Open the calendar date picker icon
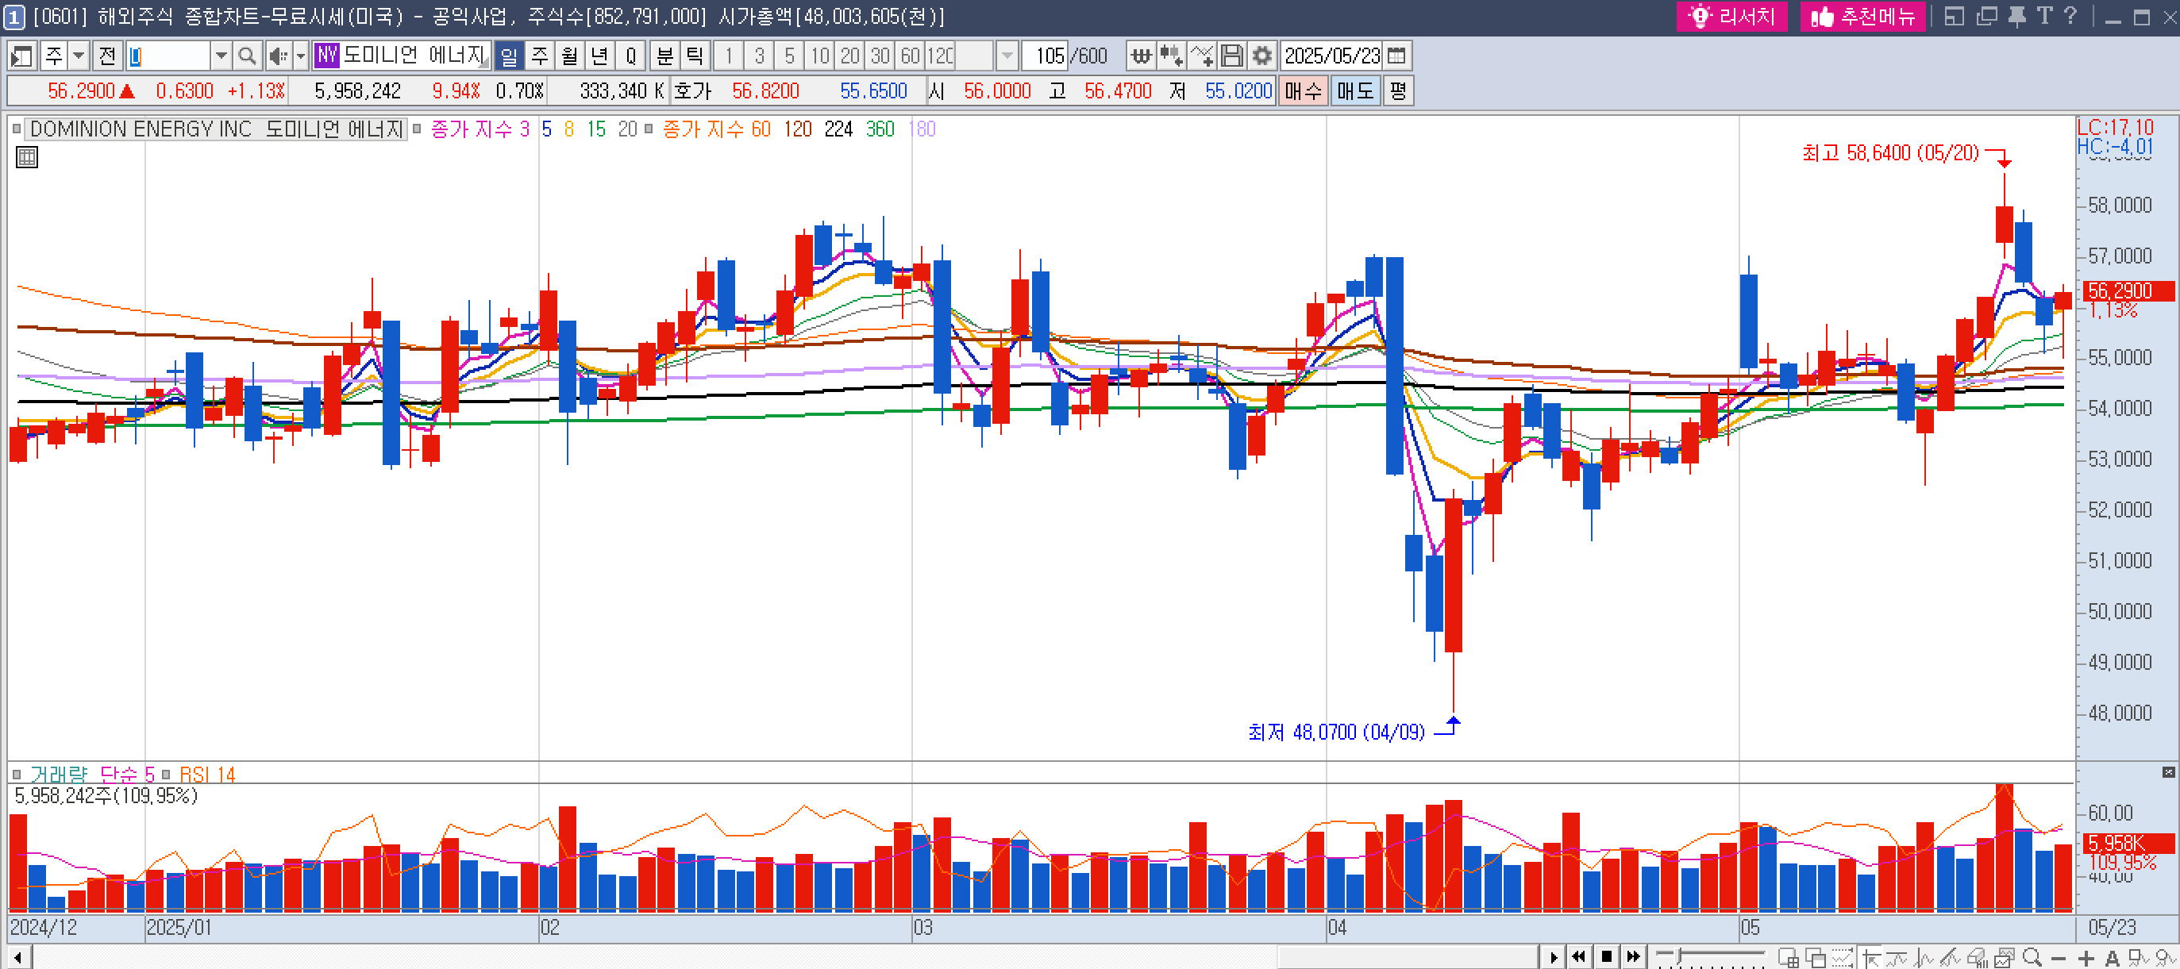Viewport: 2180px width, 969px height. [1396, 56]
